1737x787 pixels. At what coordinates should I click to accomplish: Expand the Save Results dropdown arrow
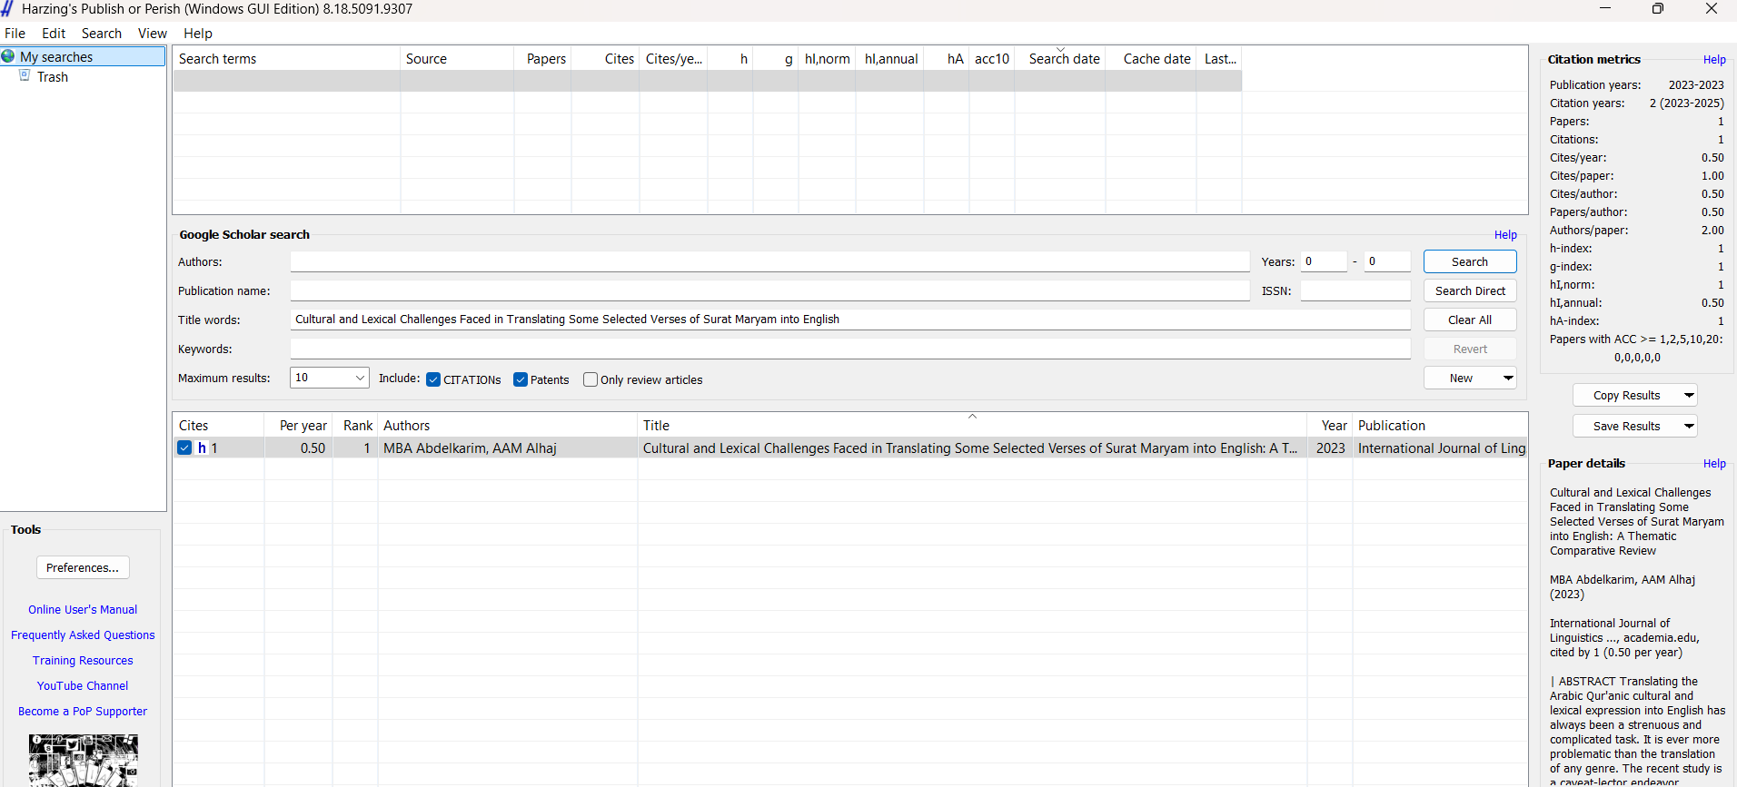pos(1689,426)
